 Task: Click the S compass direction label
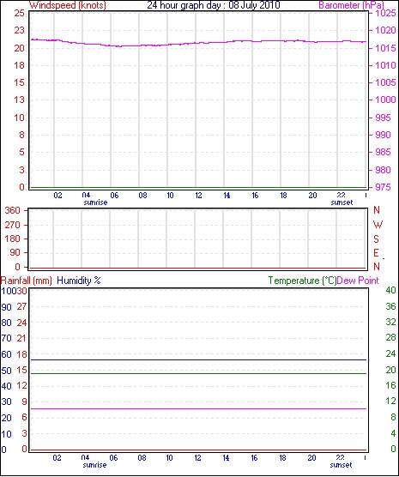click(377, 239)
